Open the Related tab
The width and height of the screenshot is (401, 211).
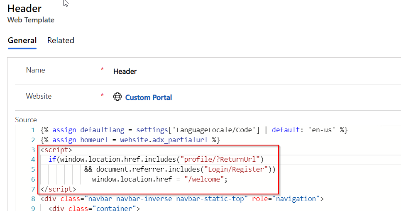pyautogui.click(x=61, y=40)
